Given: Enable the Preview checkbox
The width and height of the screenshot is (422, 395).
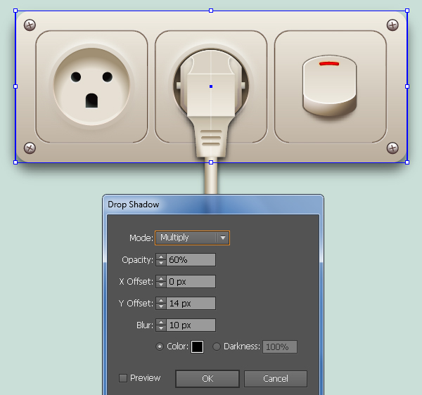Looking at the screenshot, I should 123,378.
